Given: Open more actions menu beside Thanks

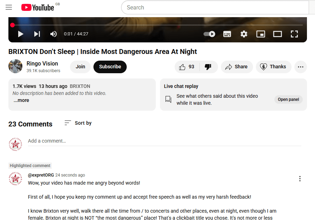Looking at the screenshot, I should click(301, 67).
